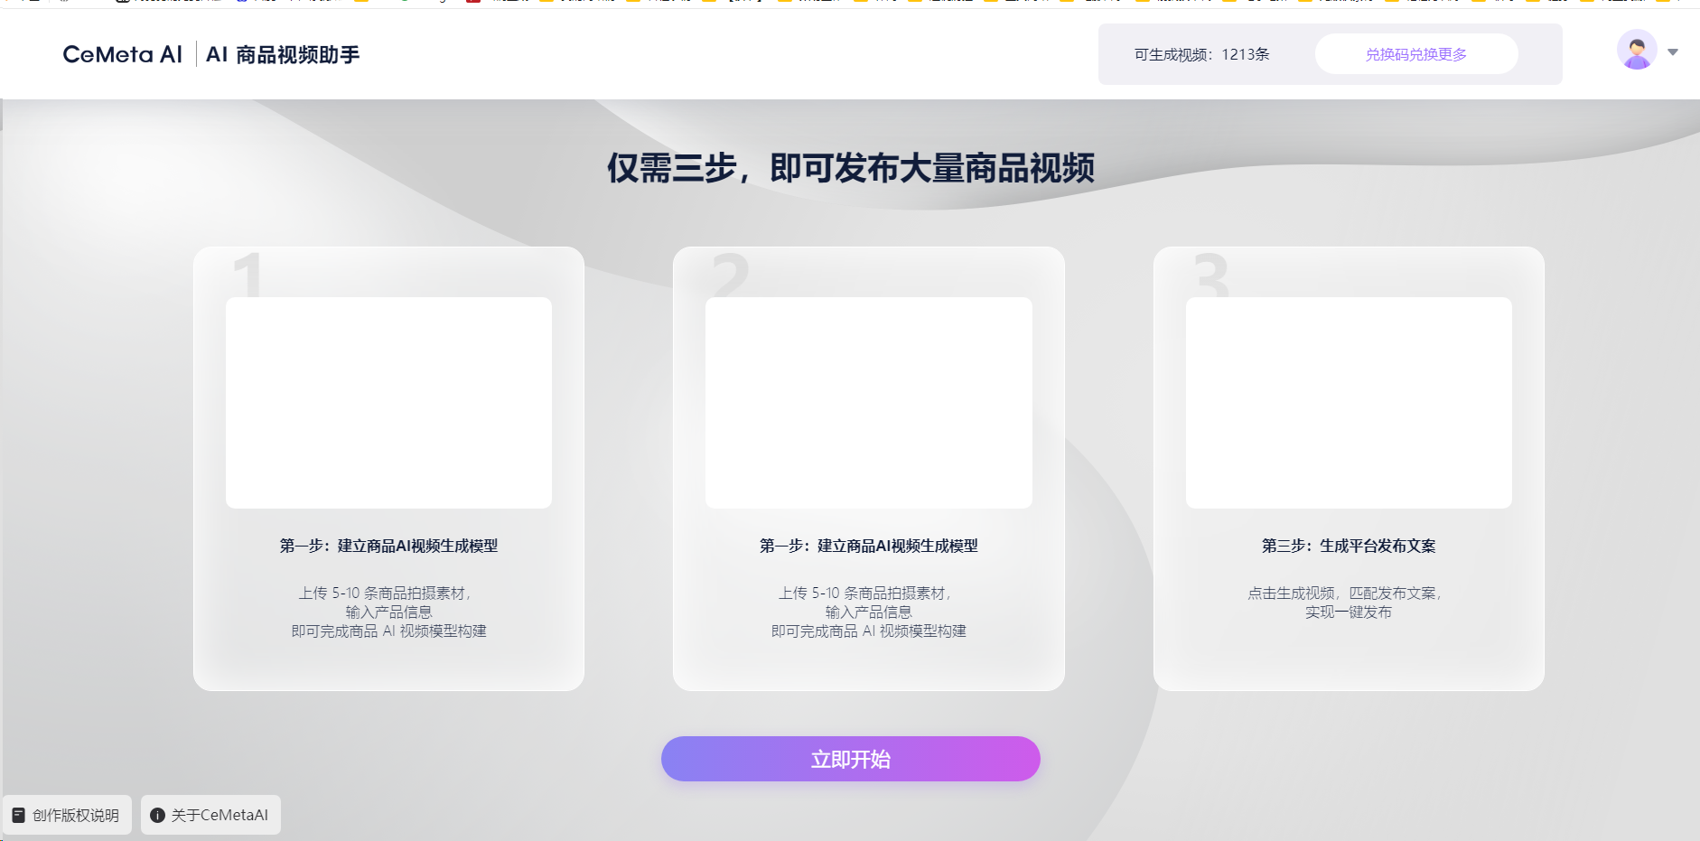The image size is (1700, 841).
Task: Click the 兑换码兑换更多 button
Action: pos(1415,54)
